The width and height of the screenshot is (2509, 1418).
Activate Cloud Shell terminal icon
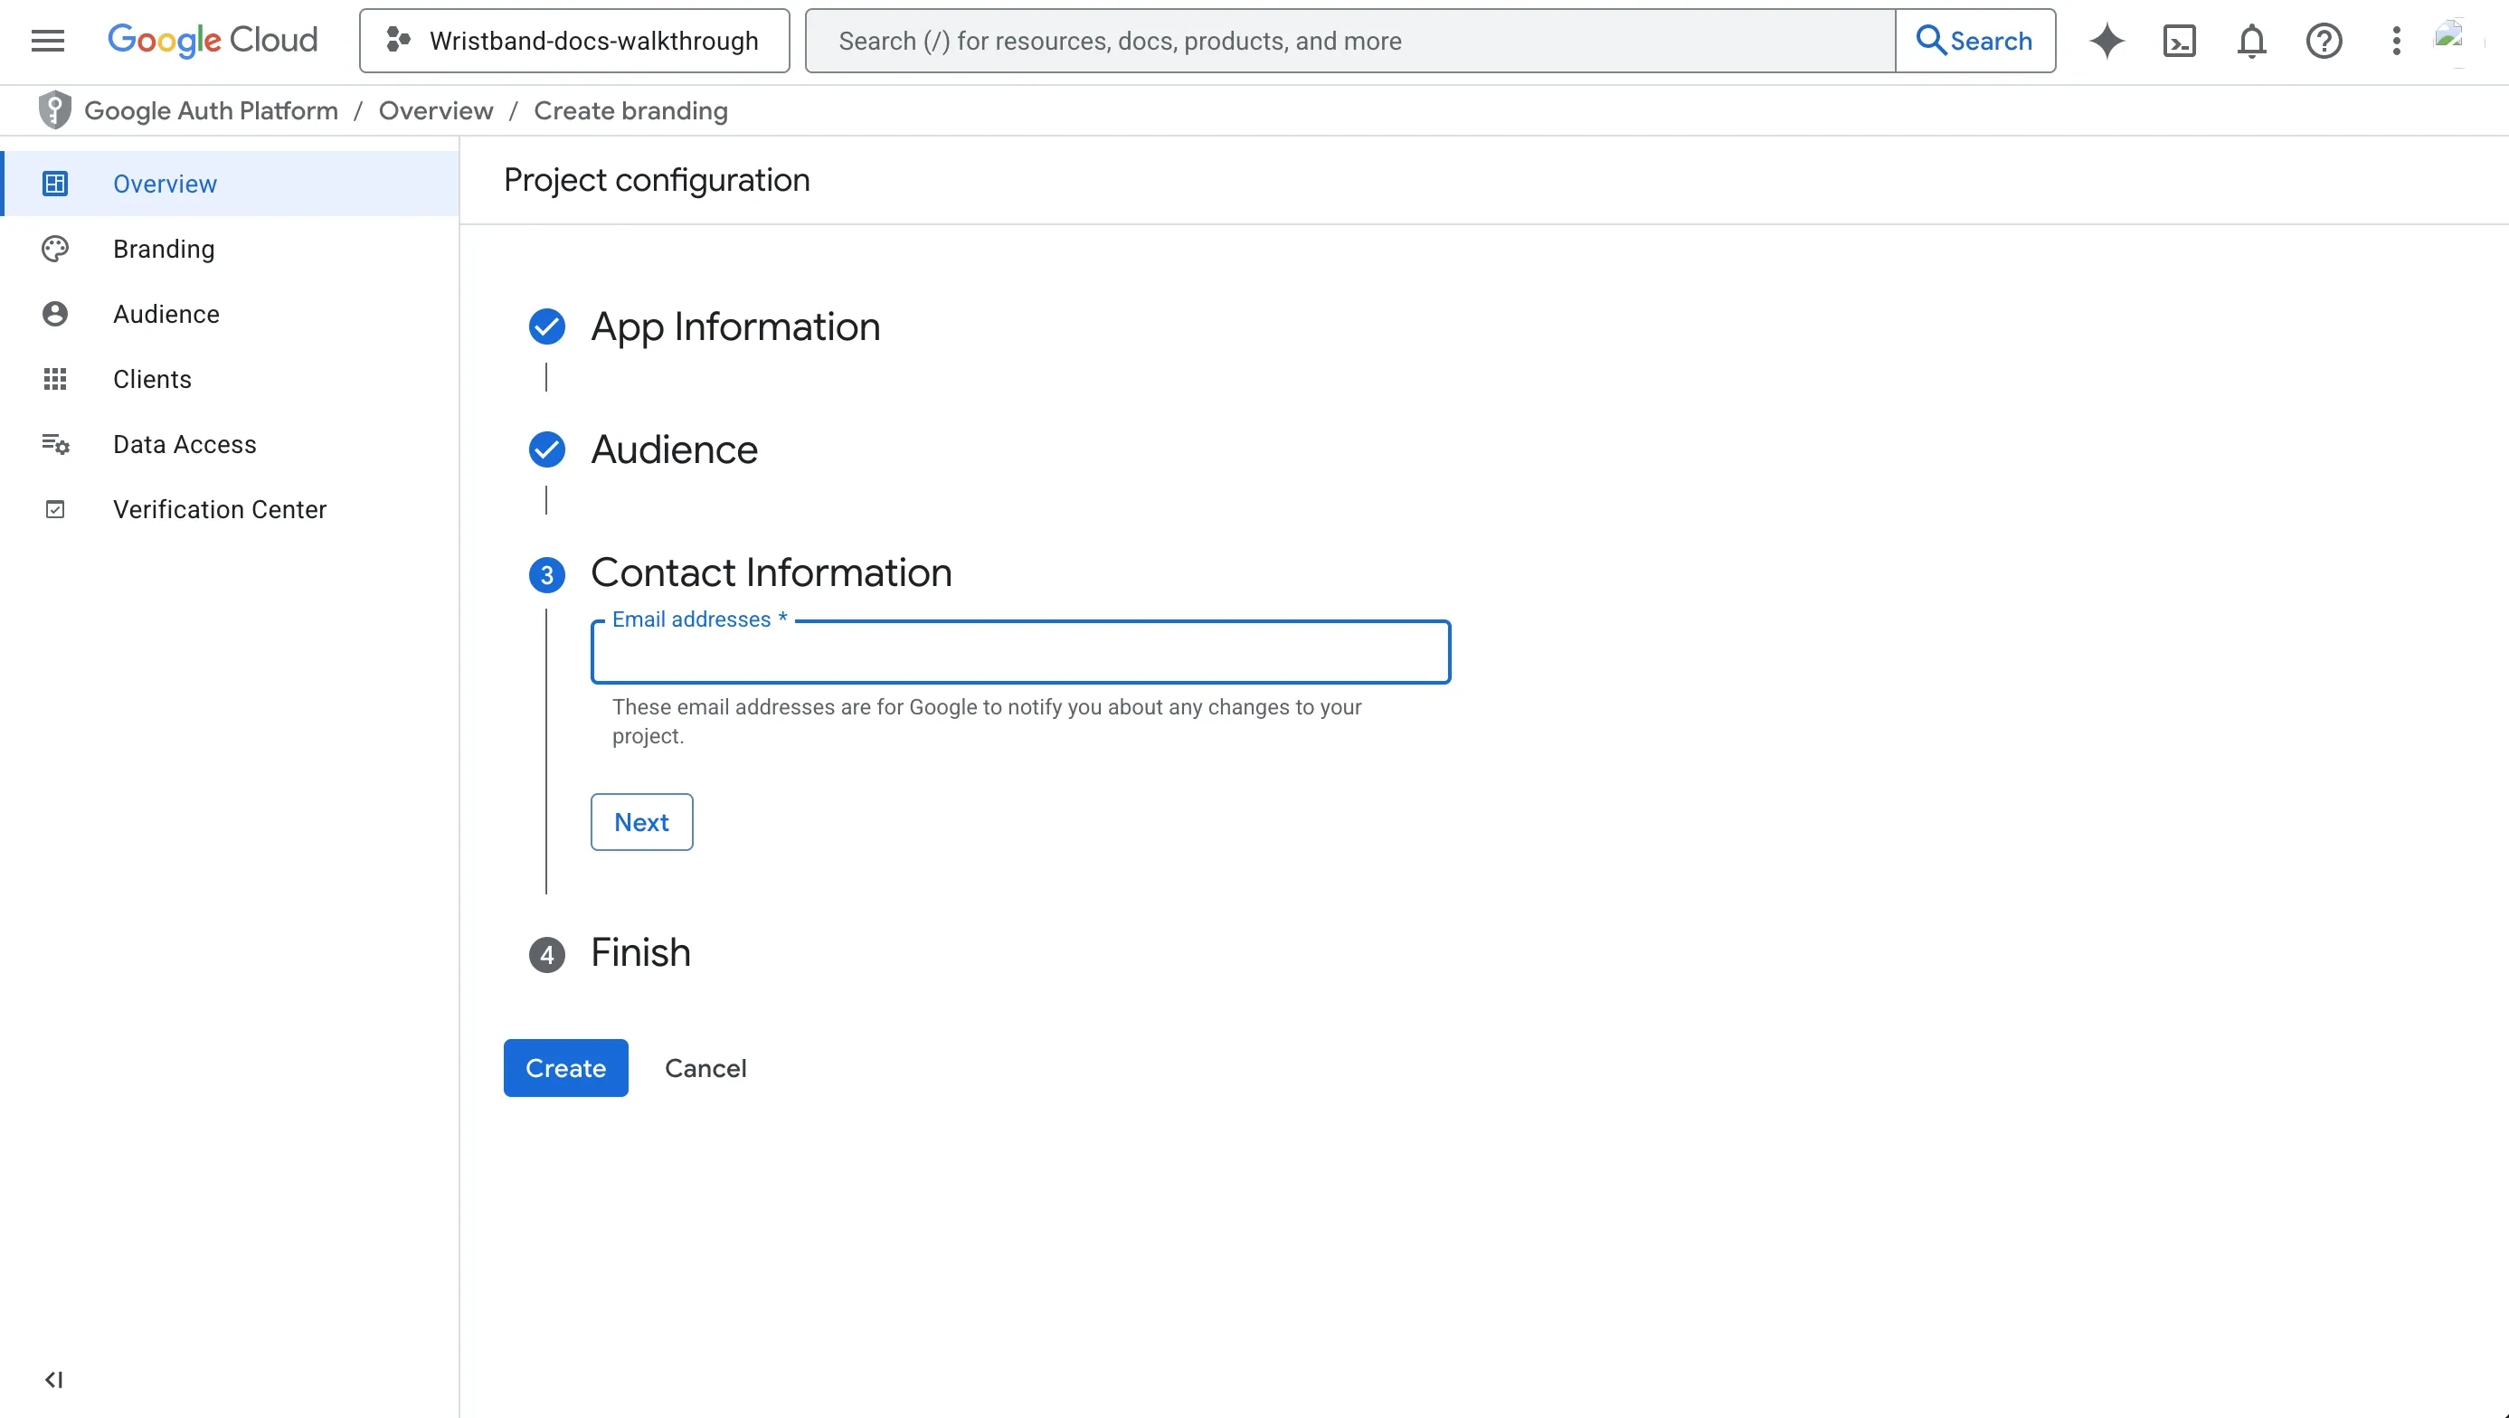point(2179,41)
